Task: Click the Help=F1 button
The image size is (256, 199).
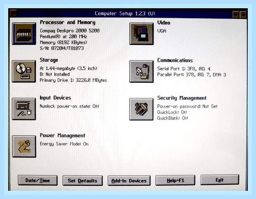Action: [175, 180]
